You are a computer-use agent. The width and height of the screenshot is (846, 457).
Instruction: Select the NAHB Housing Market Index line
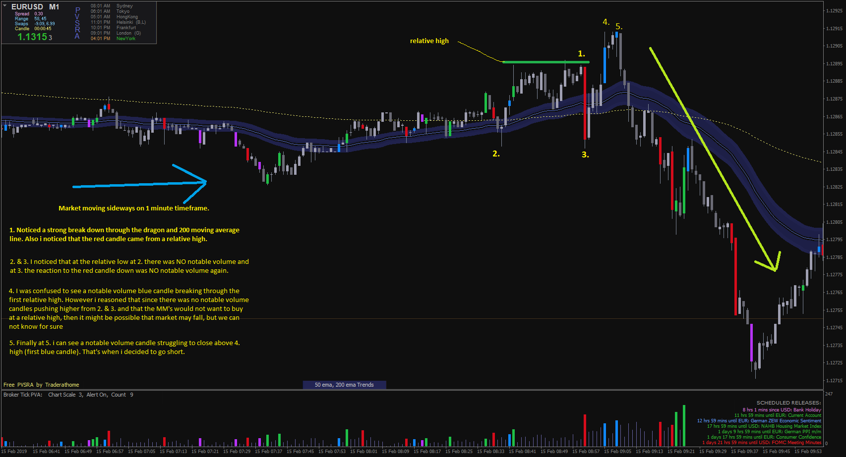coord(764,426)
